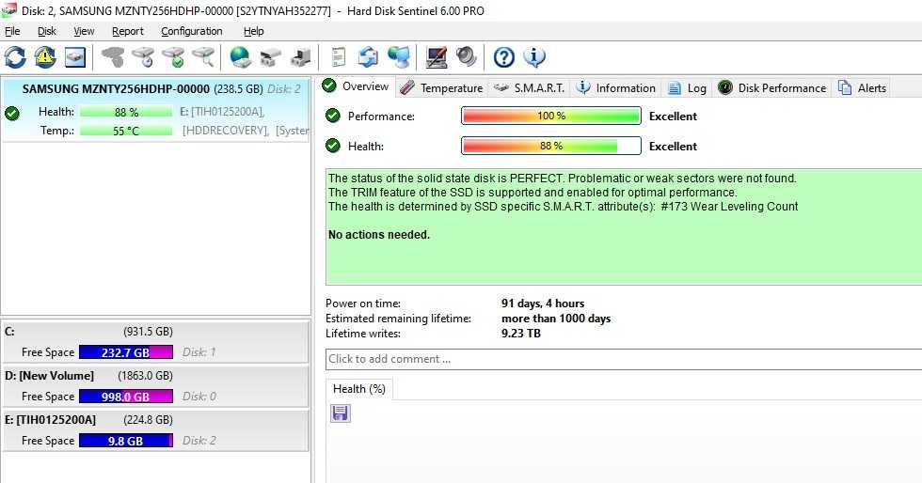
Task: Switch to the Disk Performance tab
Action: [x=772, y=87]
